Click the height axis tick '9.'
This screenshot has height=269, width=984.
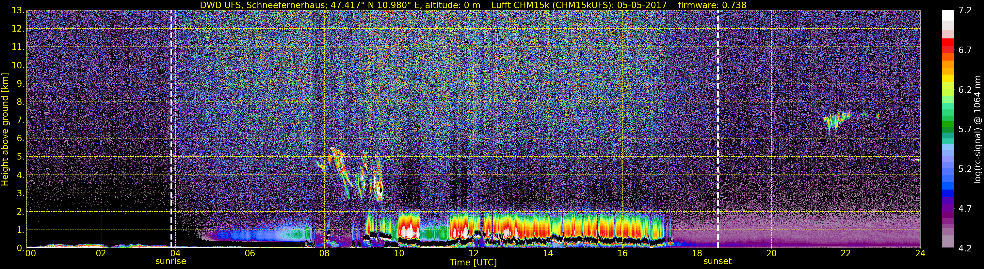(20, 84)
